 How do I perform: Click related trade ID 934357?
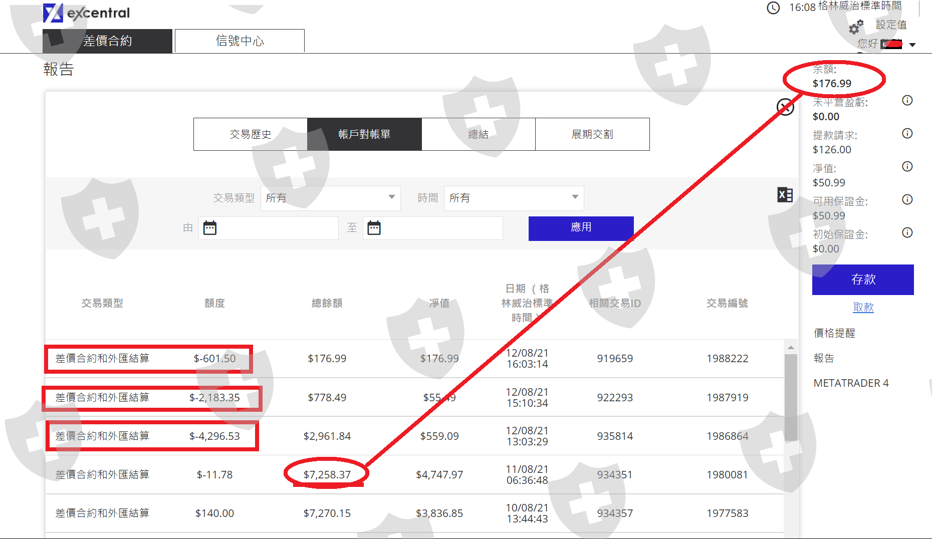click(x=615, y=513)
